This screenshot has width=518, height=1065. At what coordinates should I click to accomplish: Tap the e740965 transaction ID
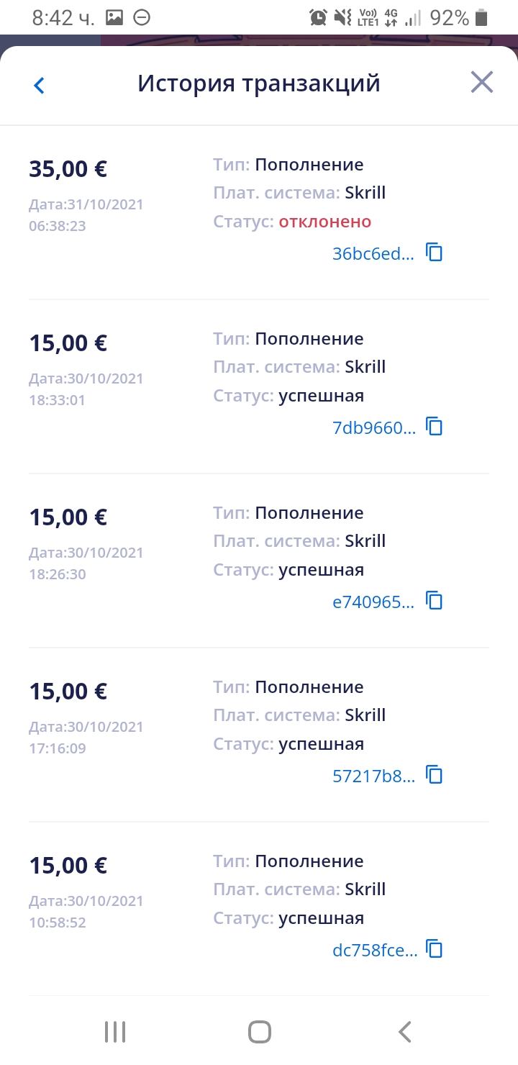[x=373, y=602]
